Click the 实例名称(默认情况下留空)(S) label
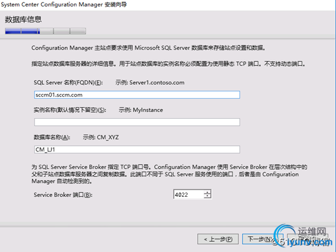This screenshot has width=336, height=252. pyautogui.click(x=70, y=110)
